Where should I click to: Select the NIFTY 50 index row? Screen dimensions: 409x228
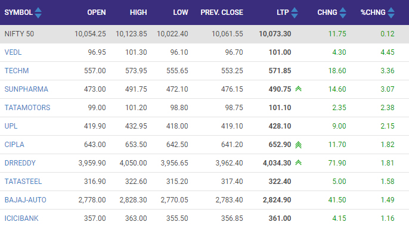coord(204,34)
